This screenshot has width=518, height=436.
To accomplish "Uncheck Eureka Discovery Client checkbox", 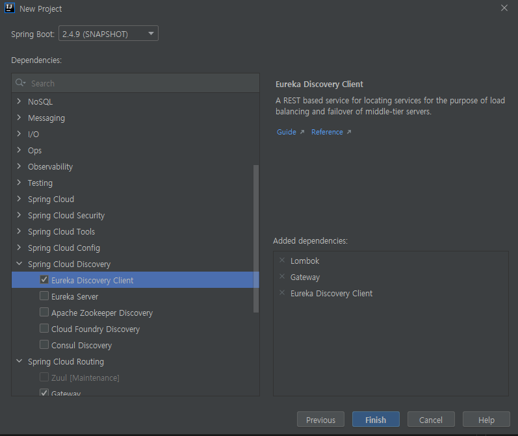I will [44, 279].
